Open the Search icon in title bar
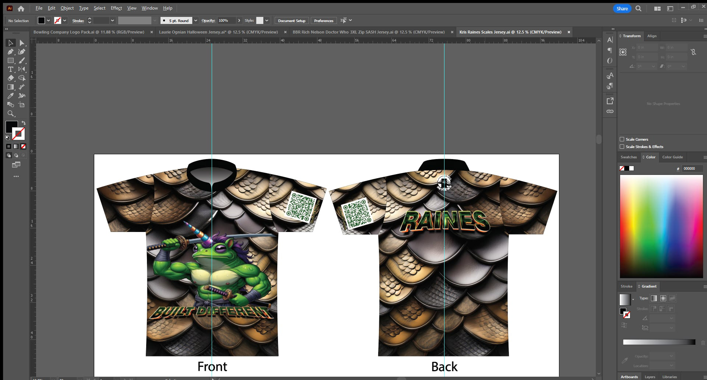Image resolution: width=707 pixels, height=380 pixels. tap(639, 8)
